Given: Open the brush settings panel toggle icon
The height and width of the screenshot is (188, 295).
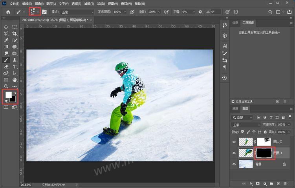Looking at the screenshot, I should [44, 12].
